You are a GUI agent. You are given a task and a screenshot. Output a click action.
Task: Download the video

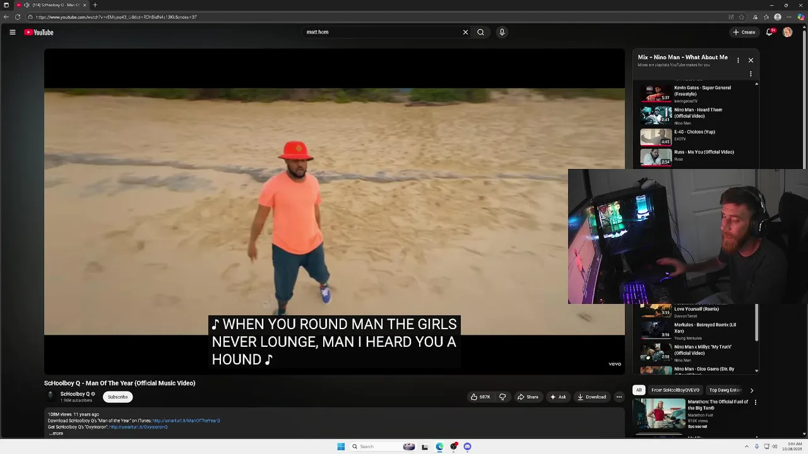coord(591,397)
